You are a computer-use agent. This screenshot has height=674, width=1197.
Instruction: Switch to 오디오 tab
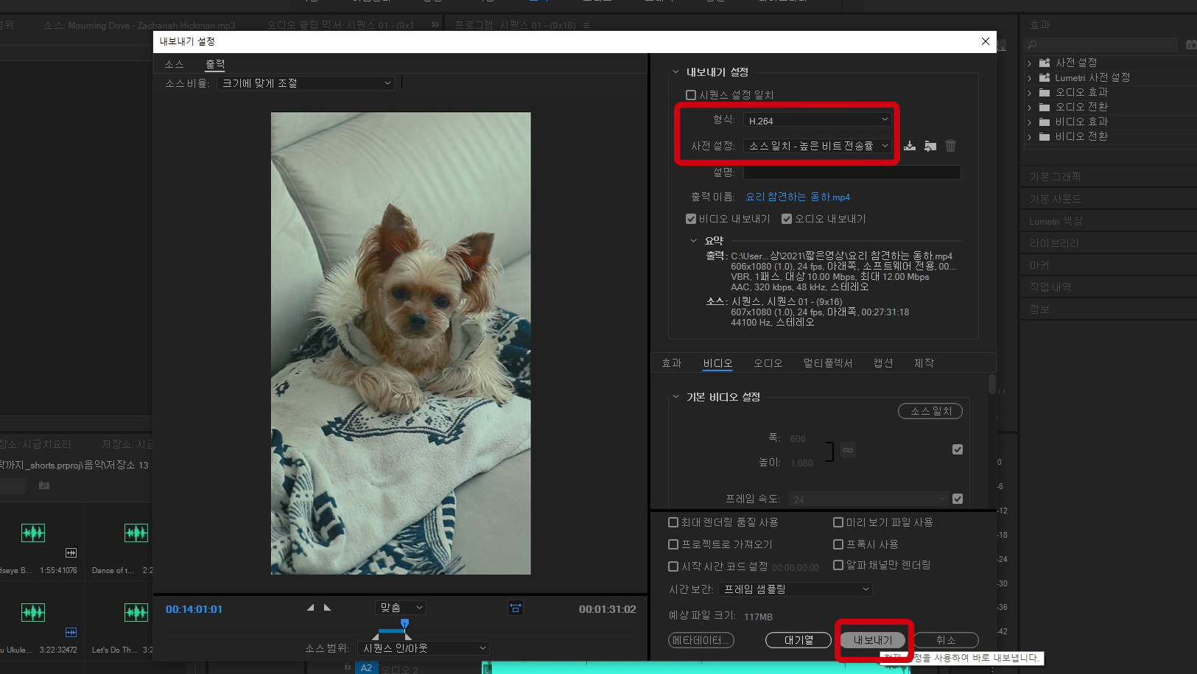pos(768,363)
